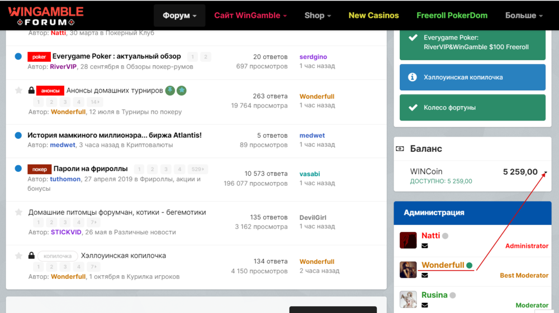Open the Форум dropdown menu

(x=179, y=16)
